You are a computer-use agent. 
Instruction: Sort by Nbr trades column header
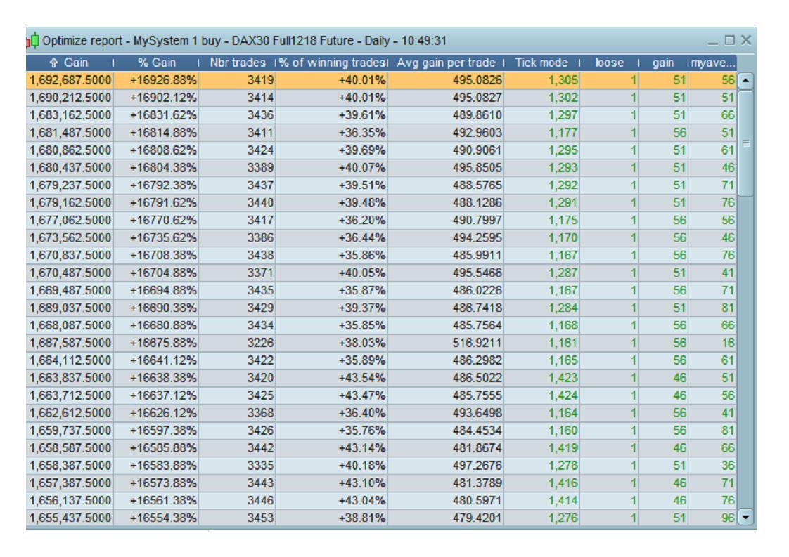[238, 63]
